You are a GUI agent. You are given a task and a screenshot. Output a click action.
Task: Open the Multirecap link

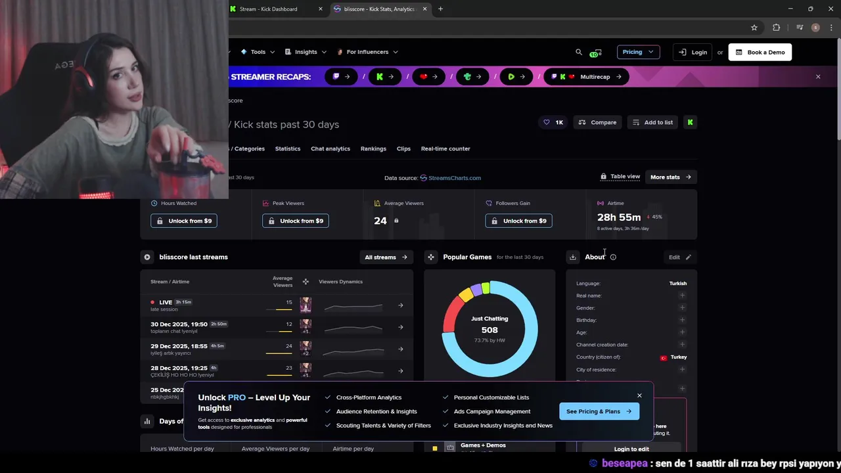pos(587,77)
